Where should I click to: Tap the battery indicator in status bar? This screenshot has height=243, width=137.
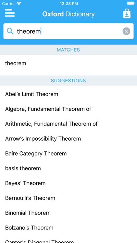point(131,4)
